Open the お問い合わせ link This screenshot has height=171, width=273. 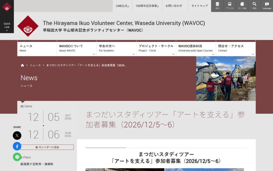pyautogui.click(x=175, y=6)
